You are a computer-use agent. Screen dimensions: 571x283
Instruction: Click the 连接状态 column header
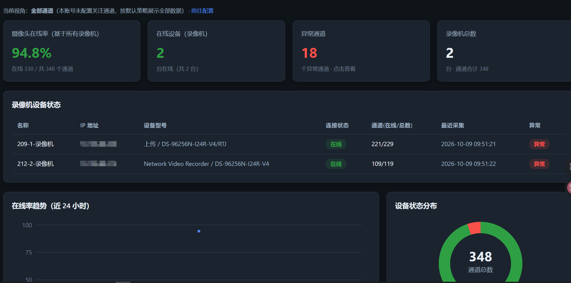(337, 125)
